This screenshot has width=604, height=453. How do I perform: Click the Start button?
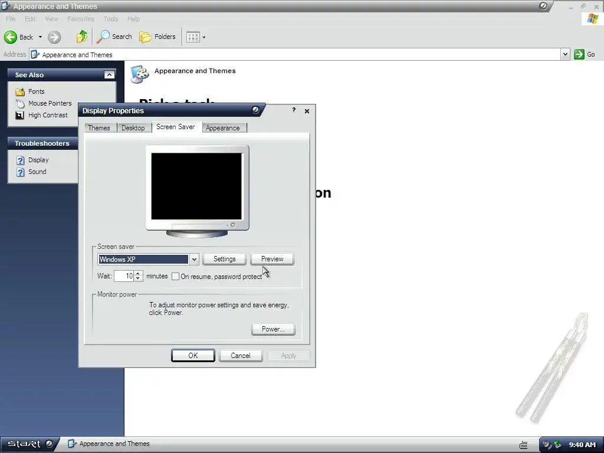point(29,444)
